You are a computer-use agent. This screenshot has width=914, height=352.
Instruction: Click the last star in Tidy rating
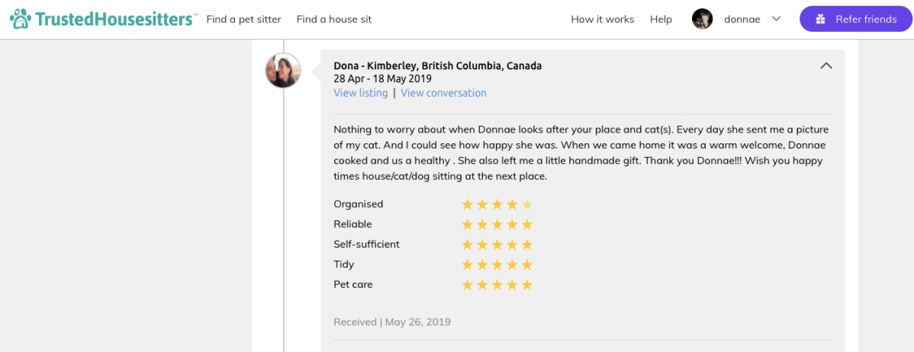tap(526, 264)
